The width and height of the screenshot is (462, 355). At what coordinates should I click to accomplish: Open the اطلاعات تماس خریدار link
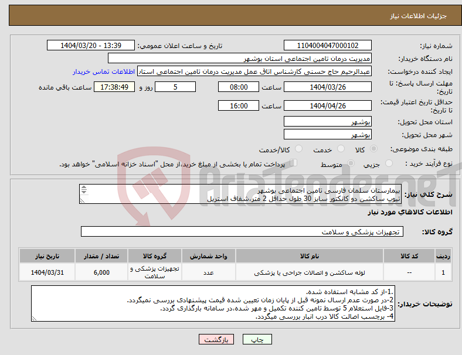click(104, 71)
